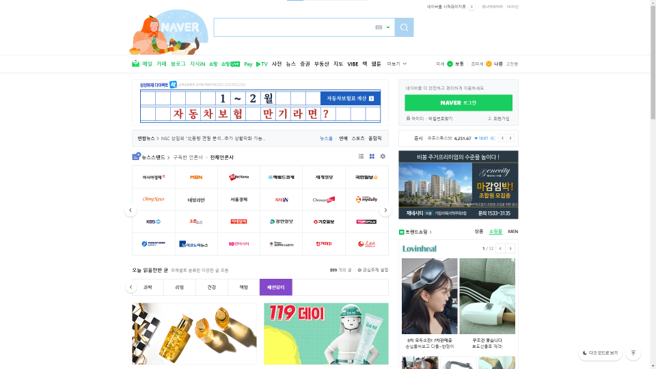The image size is (656, 369).
Task: Open newsstand settings gear
Action: coord(383,156)
